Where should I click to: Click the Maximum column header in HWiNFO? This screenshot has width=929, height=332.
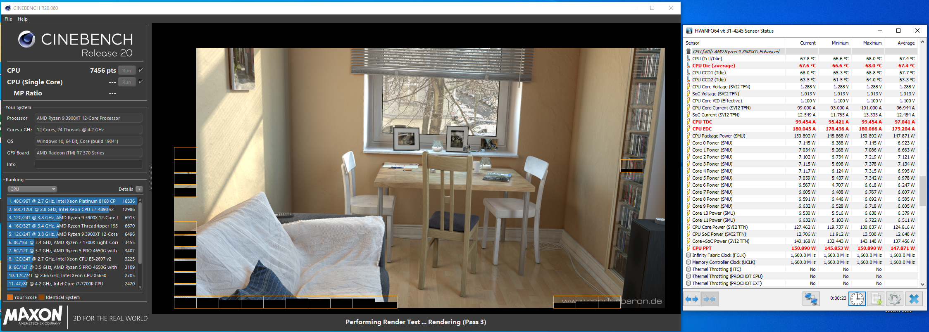pos(867,43)
